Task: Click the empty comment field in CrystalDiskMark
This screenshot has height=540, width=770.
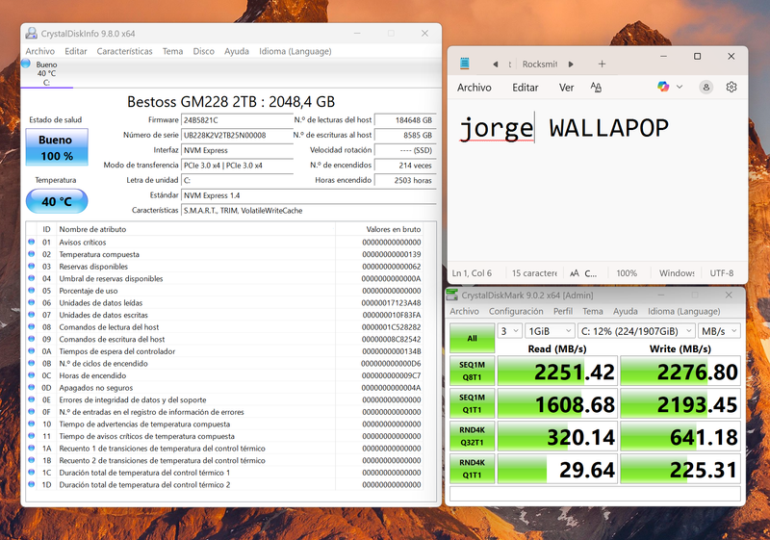Action: tap(595, 494)
